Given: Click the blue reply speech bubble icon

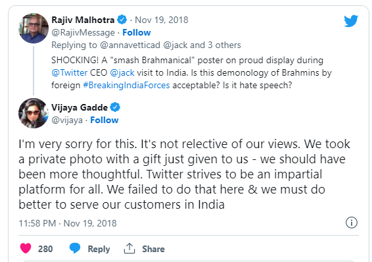Looking at the screenshot, I should coord(75,248).
